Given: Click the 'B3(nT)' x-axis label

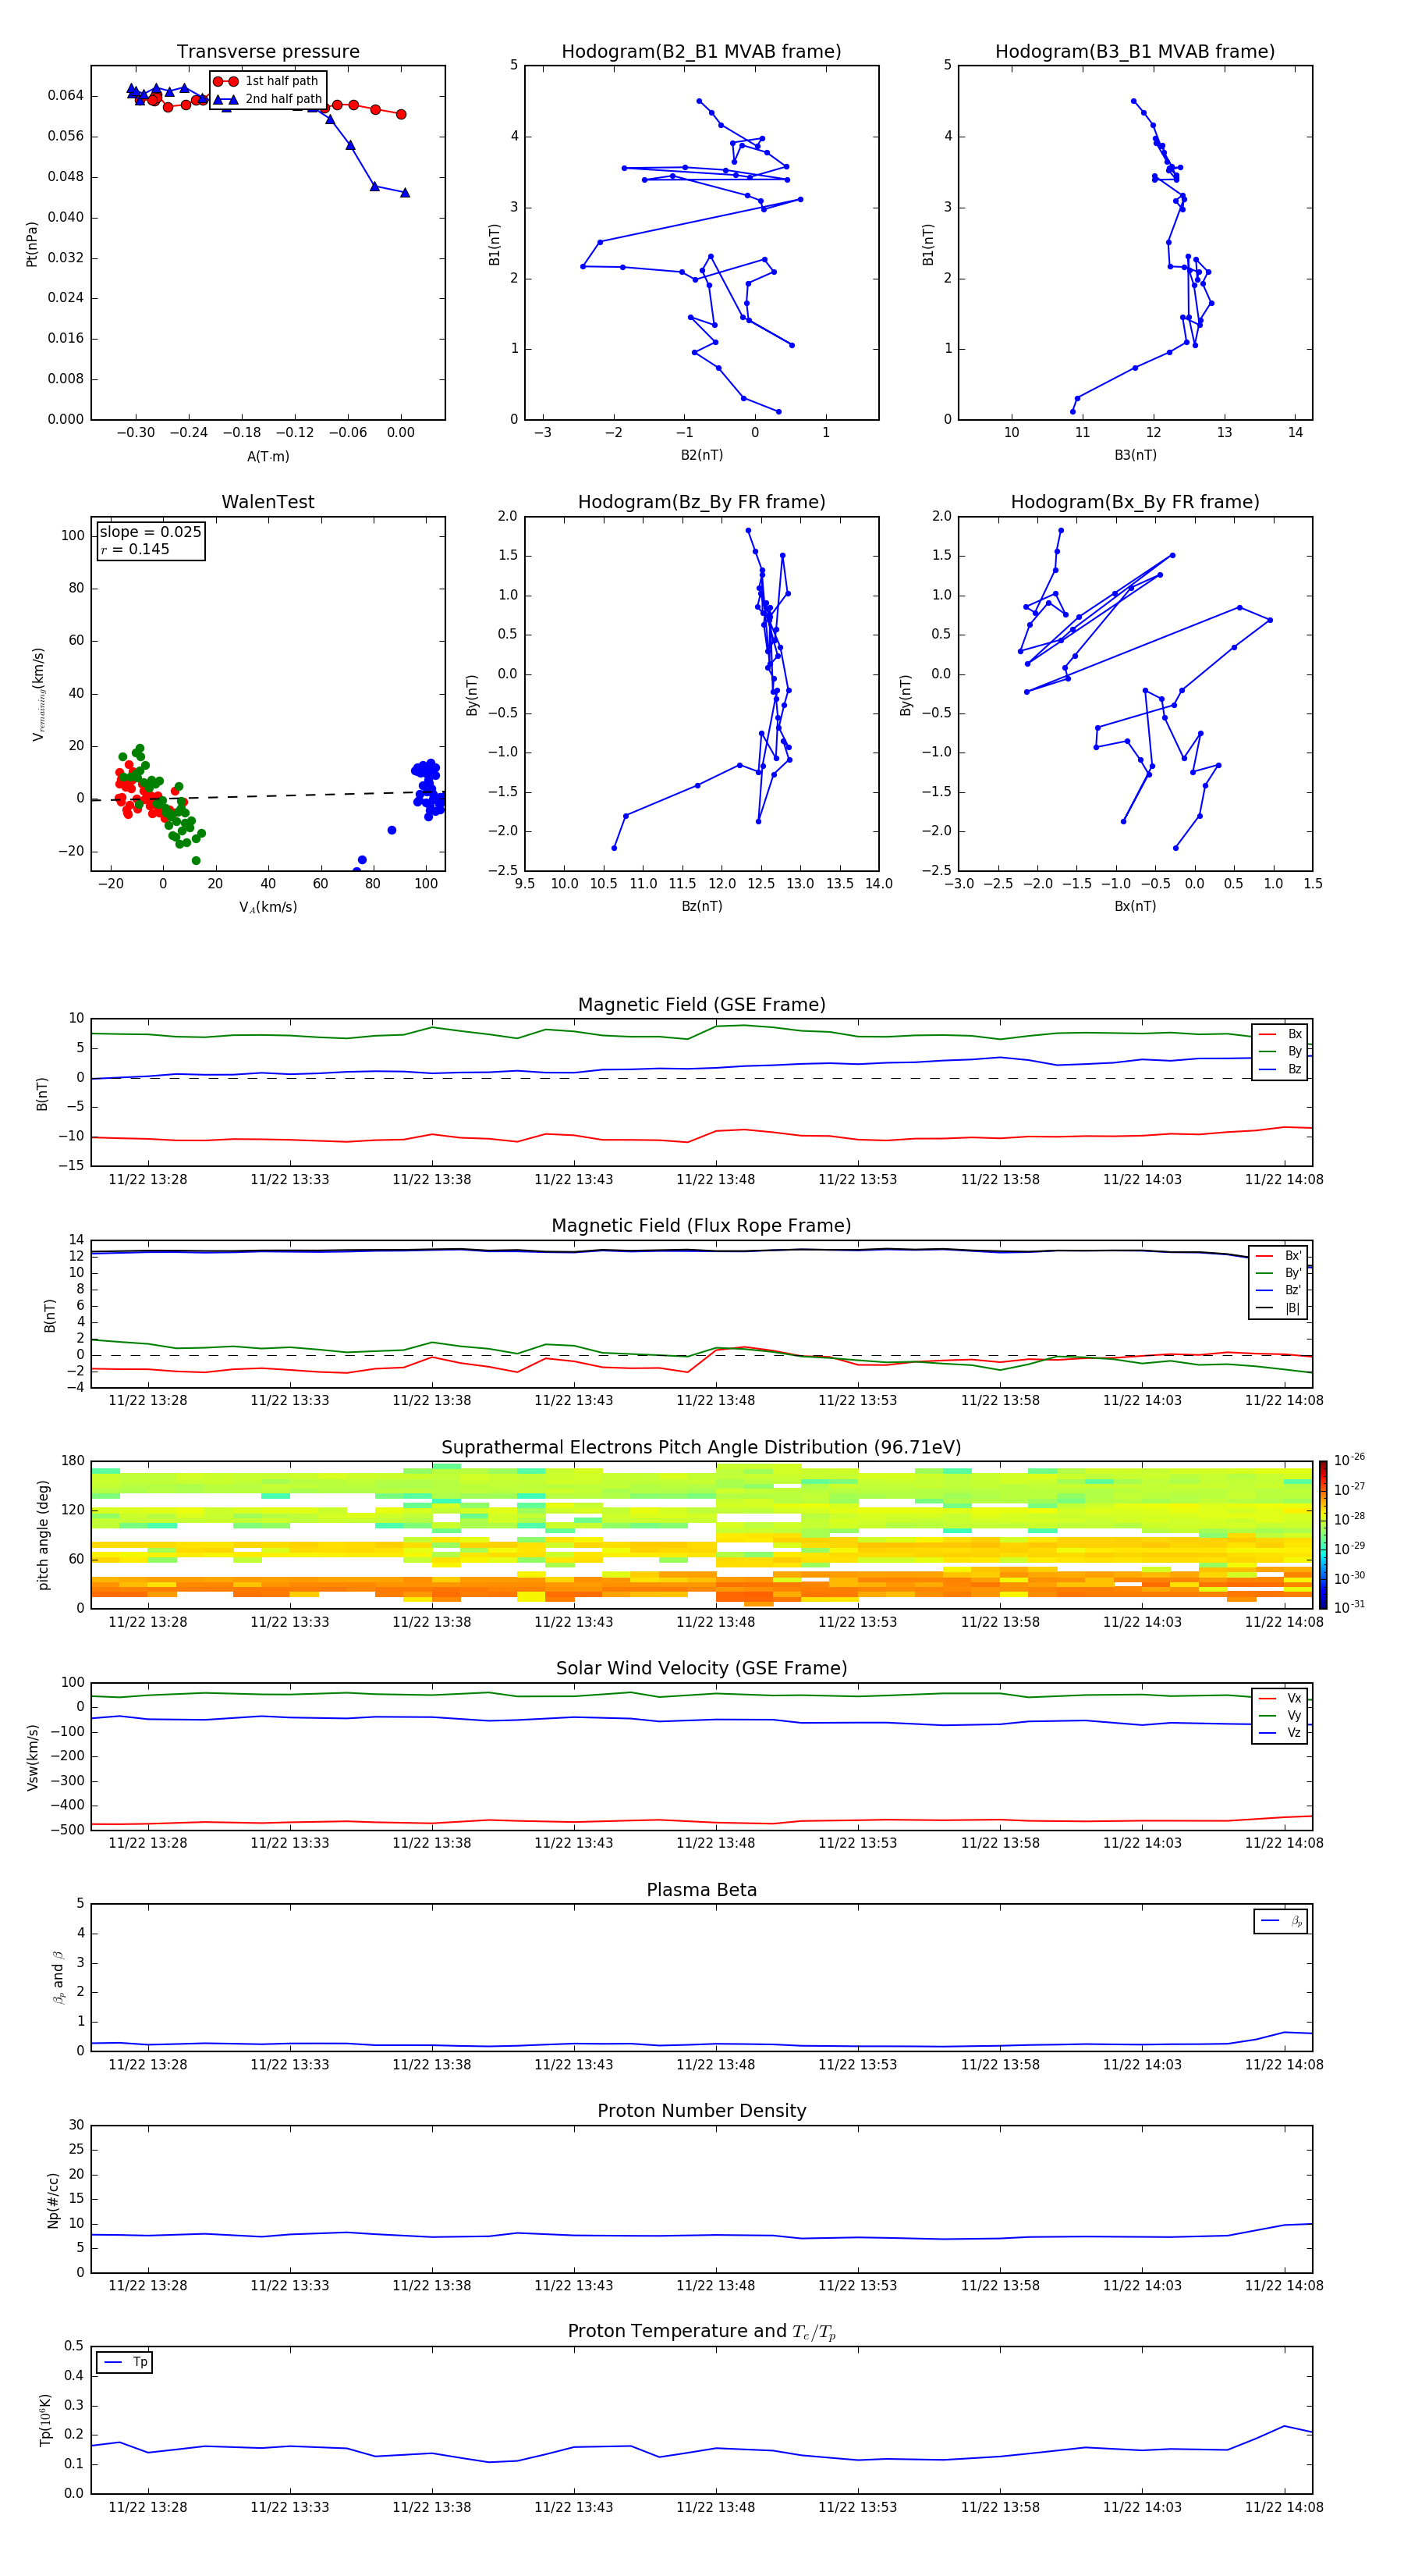Looking at the screenshot, I should [1135, 456].
